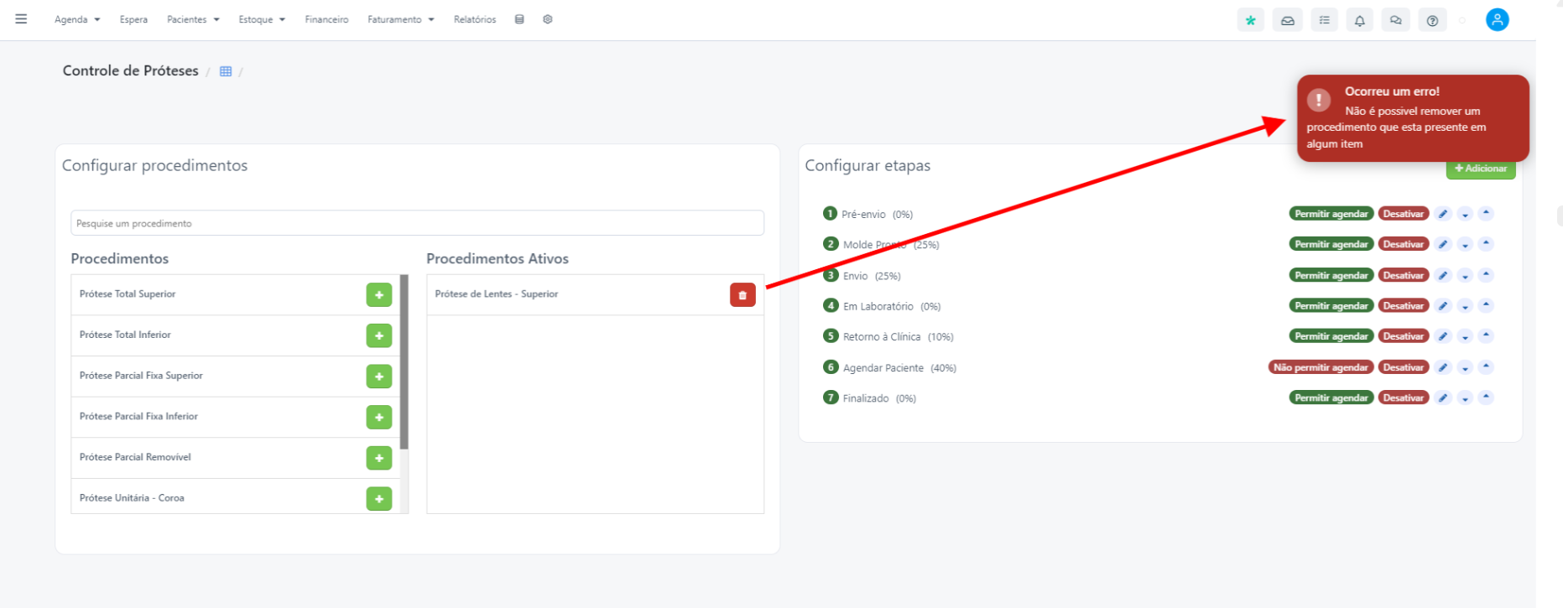Toggle Permitir agendar on Em Laboratório stage
Viewport: 1563px width, 608px height.
point(1331,305)
